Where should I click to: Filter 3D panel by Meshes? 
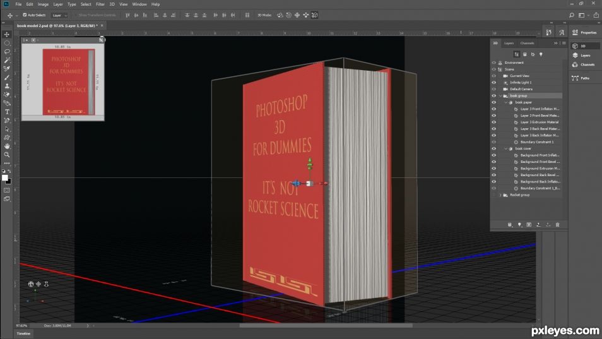(525, 54)
